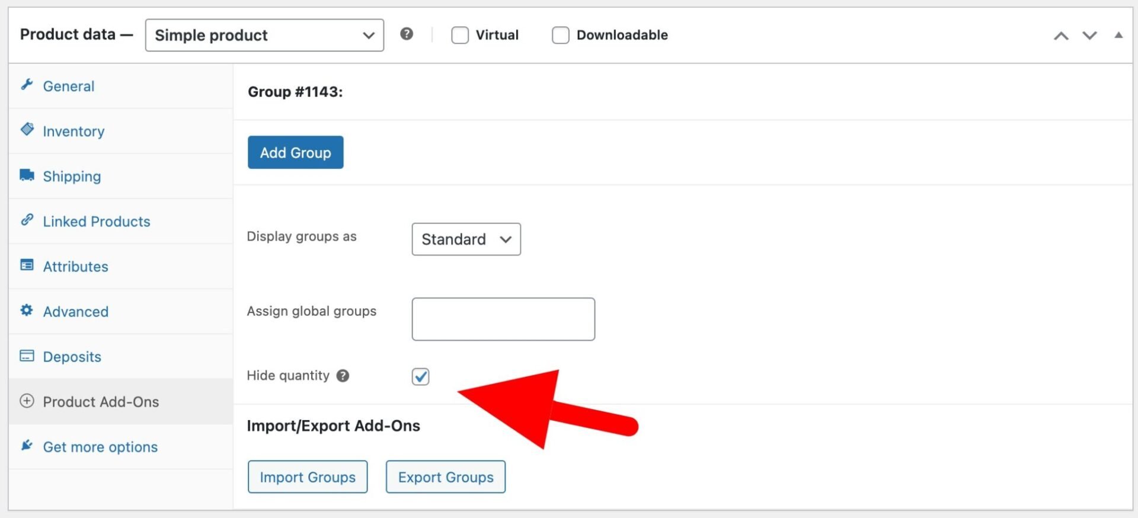Viewport: 1138px width, 518px height.
Task: Click the Export Groups button
Action: click(446, 477)
